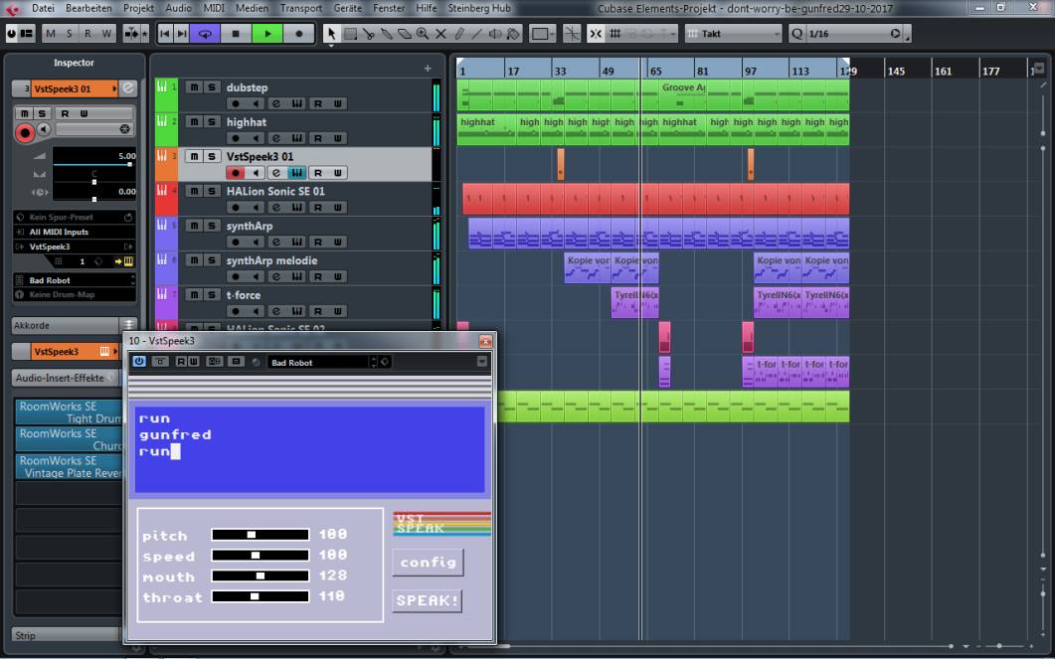Open the Bearbeiten menu
Viewport: 1055px width, 659px height.
click(88, 8)
